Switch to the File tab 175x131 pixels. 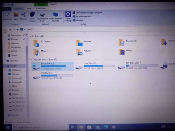coord(7,9)
